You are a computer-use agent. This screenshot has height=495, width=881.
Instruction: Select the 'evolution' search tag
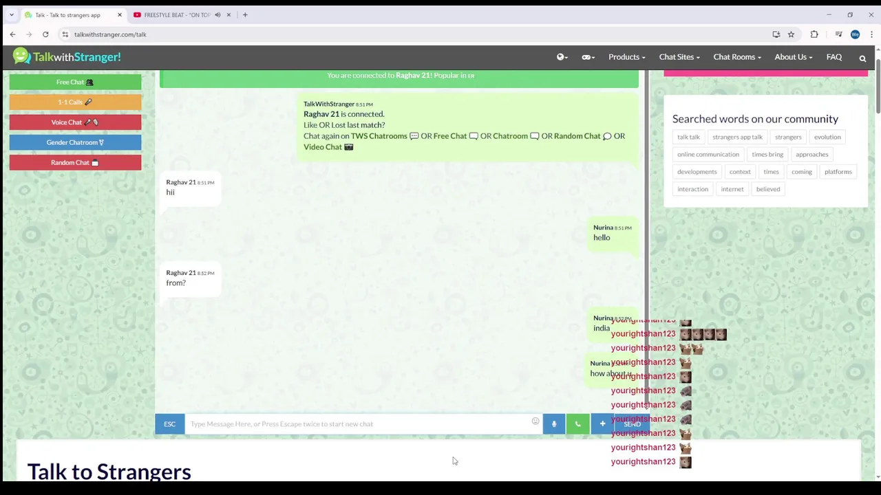(x=827, y=137)
